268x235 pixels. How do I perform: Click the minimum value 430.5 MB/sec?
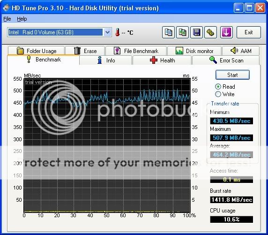tap(231, 121)
